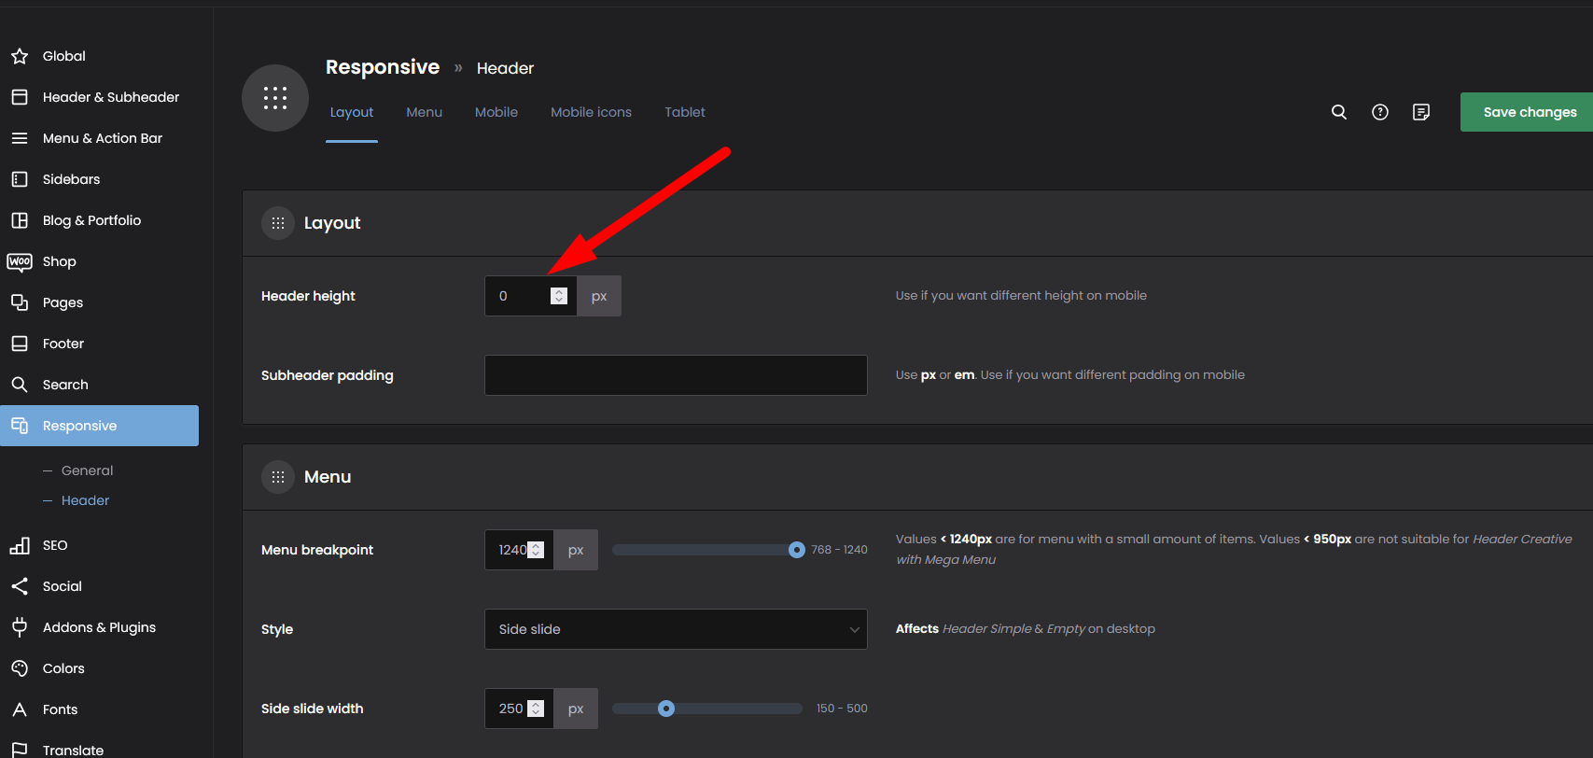
Task: Open the SEO sidebar section
Action: [x=54, y=545]
